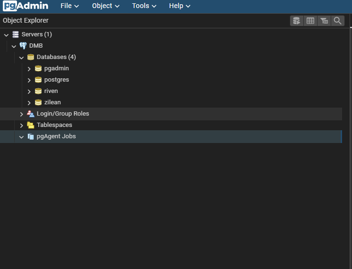Select the pgadmin database label
Image resolution: width=352 pixels, height=269 pixels.
57,68
